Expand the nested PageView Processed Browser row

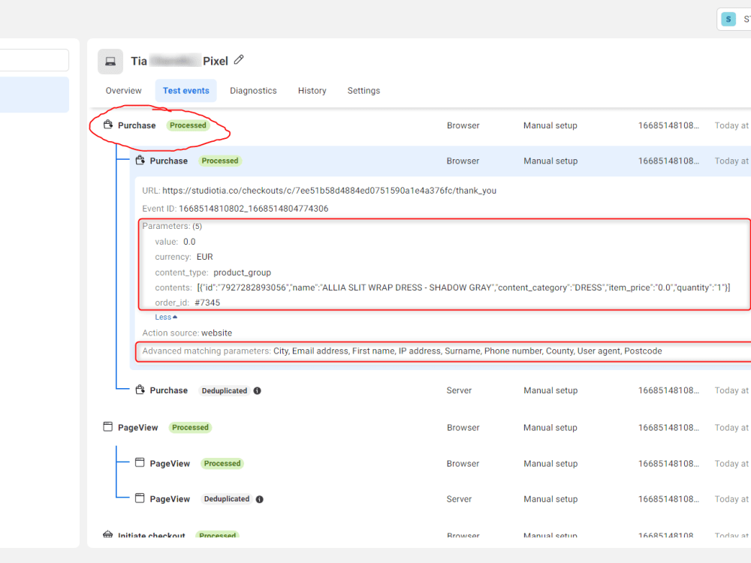pos(441,463)
